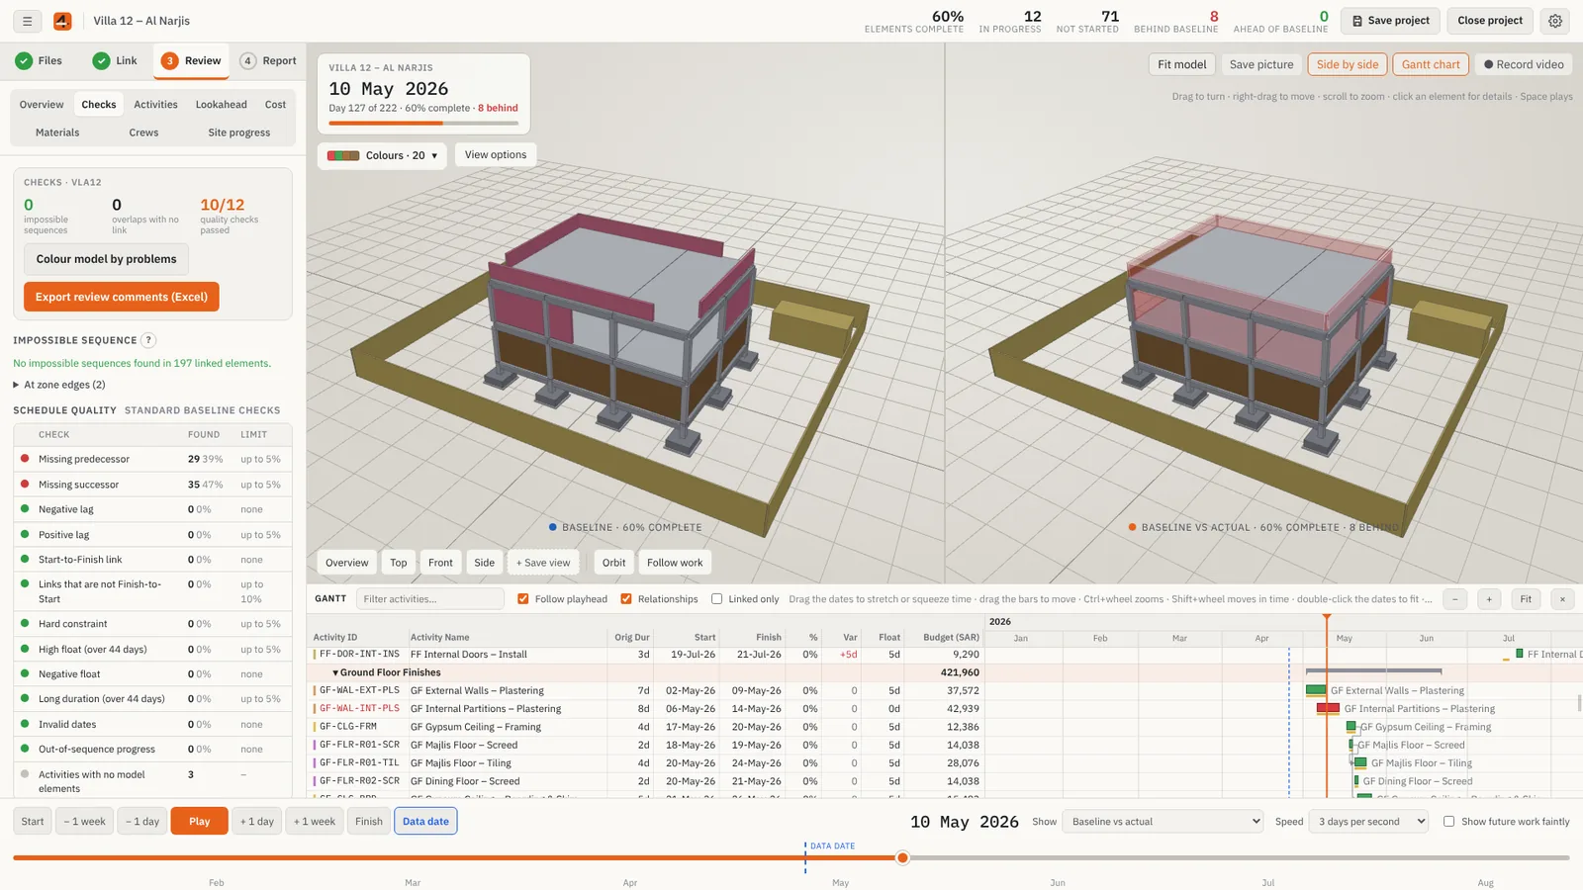Close the Gantt panel with x

coord(1562,599)
